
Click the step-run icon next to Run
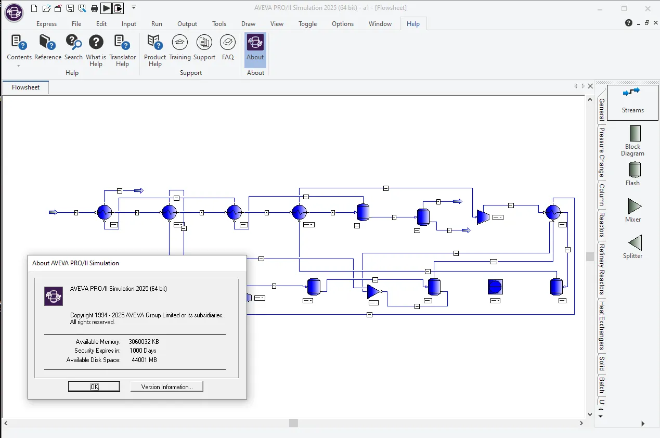(x=118, y=8)
